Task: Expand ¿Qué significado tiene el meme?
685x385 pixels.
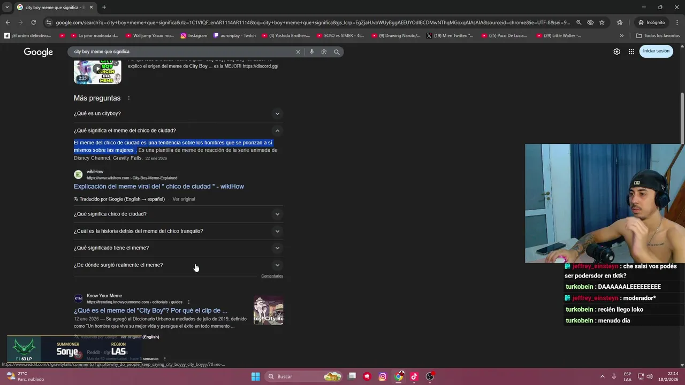Action: click(x=178, y=248)
